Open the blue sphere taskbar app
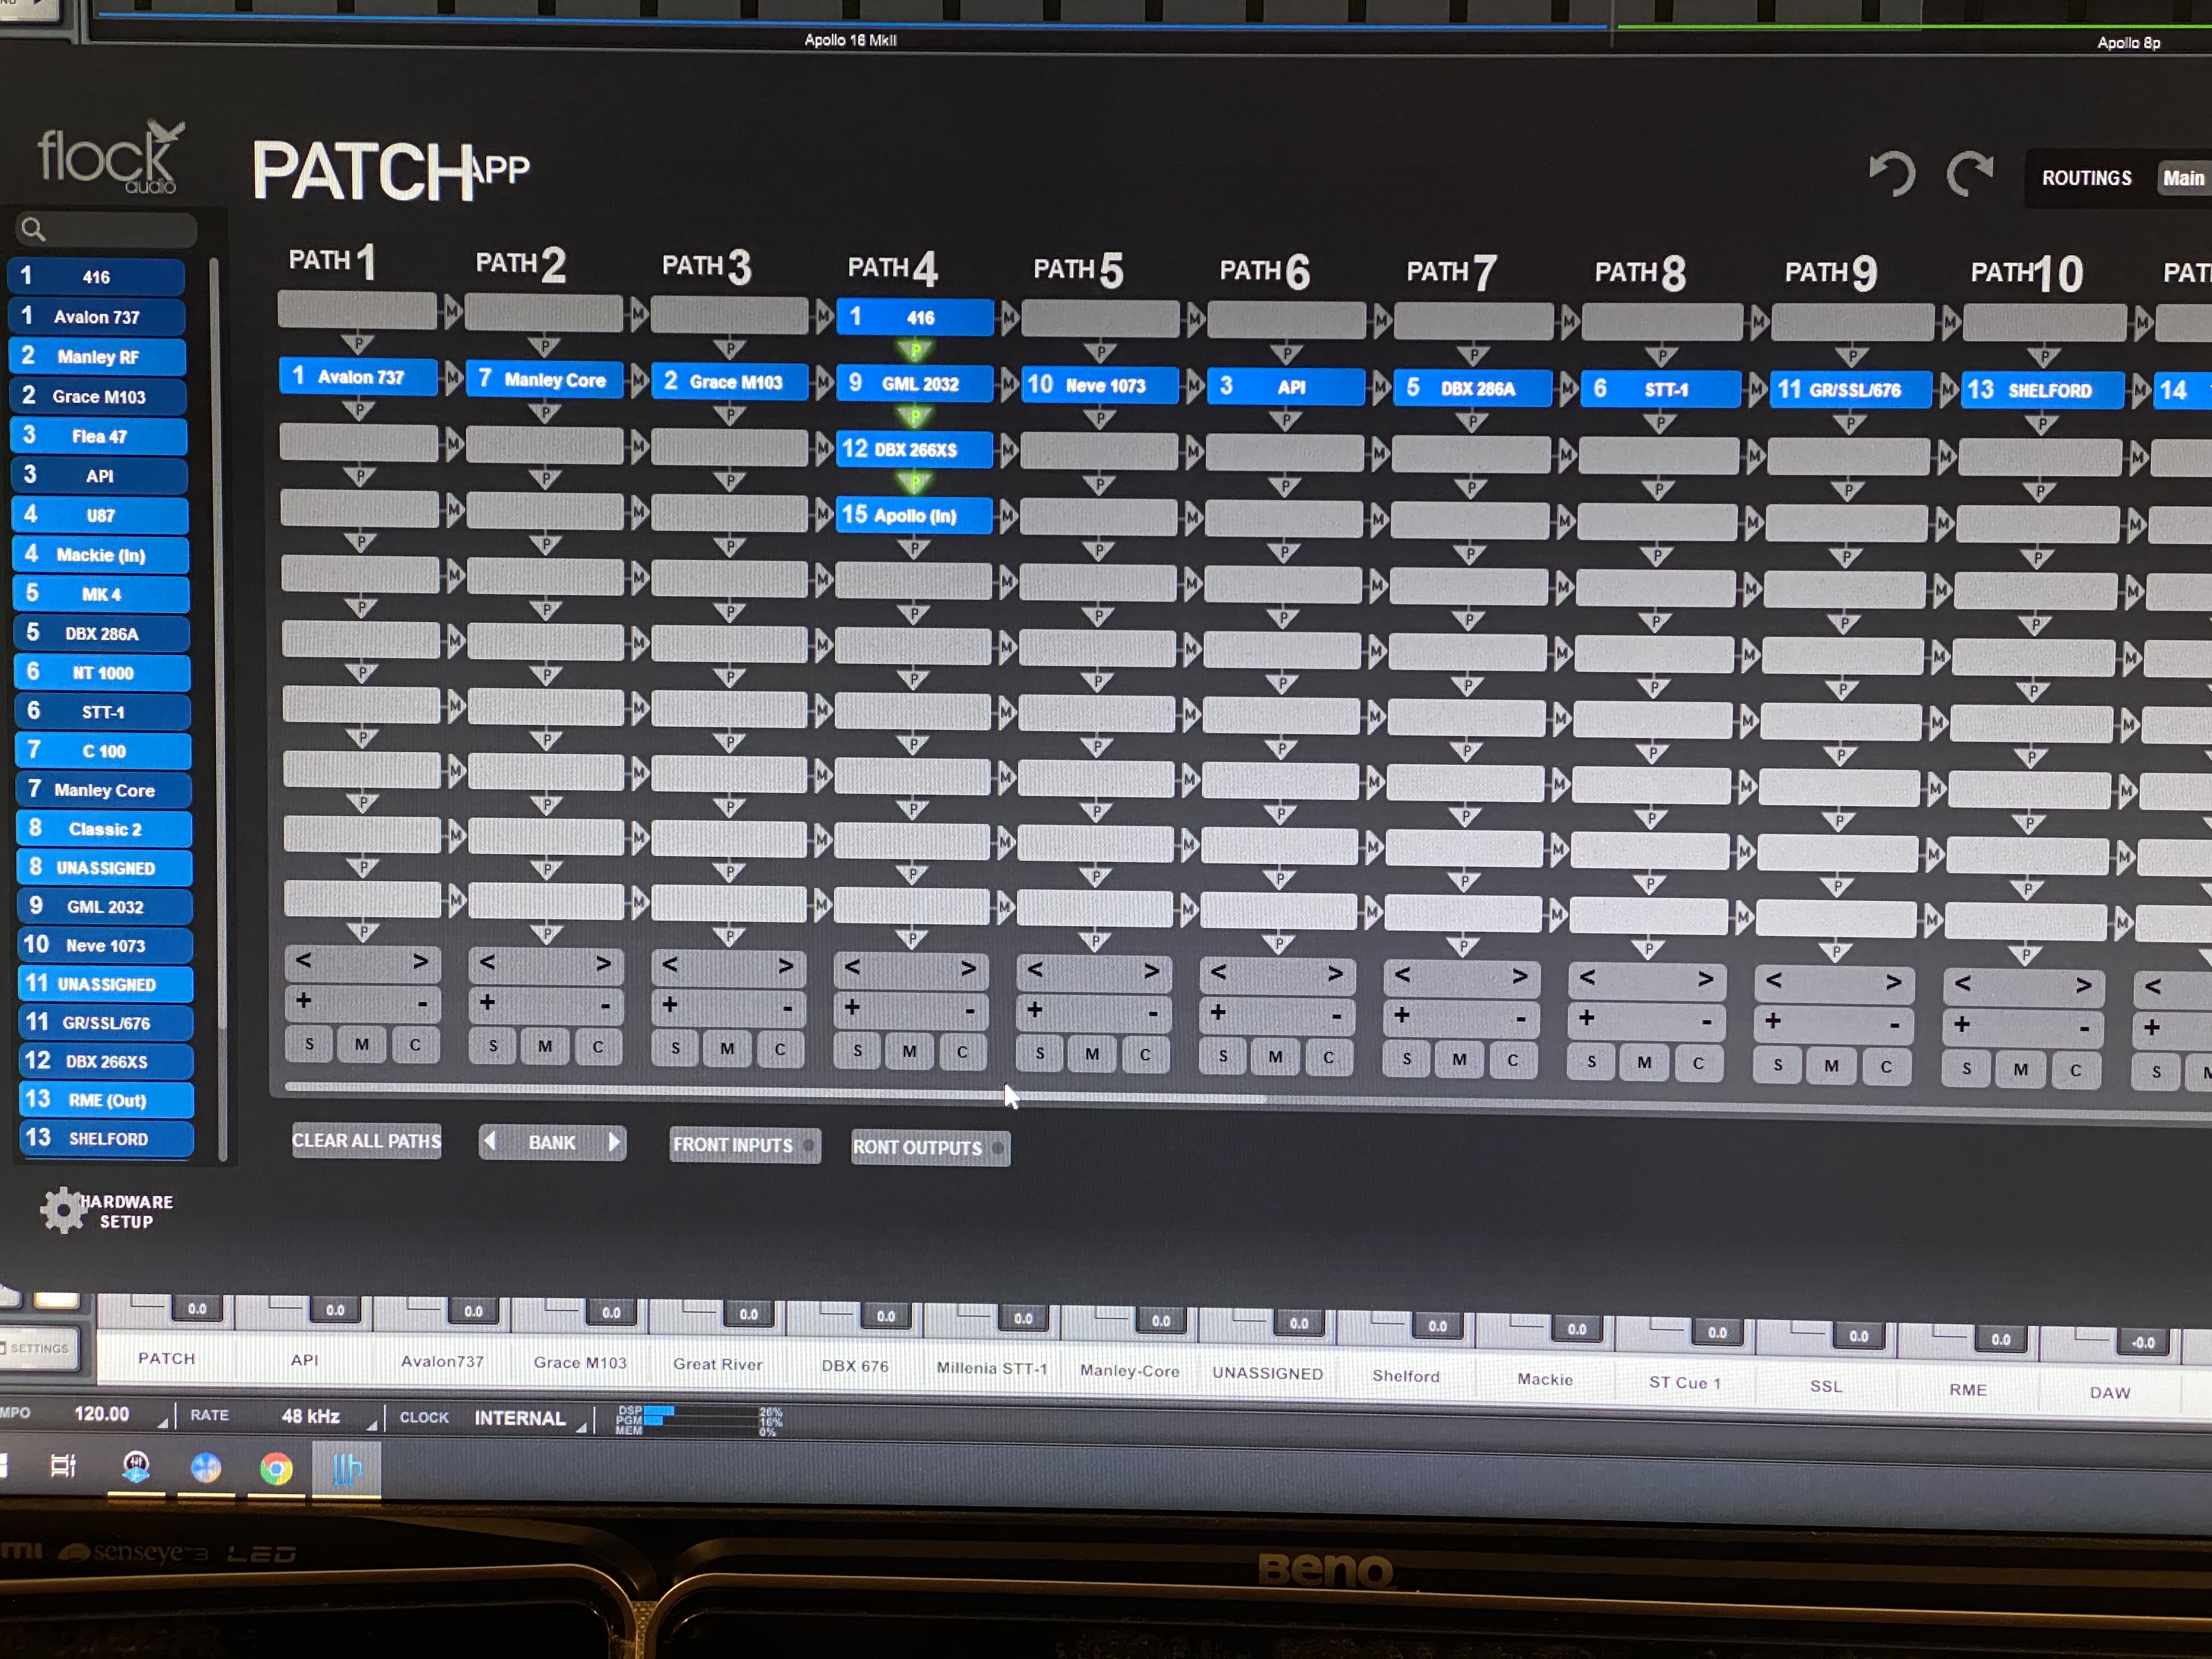This screenshot has width=2212, height=1659. (x=206, y=1467)
